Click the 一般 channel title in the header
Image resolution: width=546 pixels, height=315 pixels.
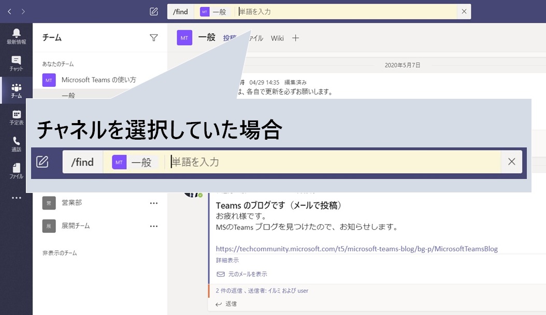[207, 38]
